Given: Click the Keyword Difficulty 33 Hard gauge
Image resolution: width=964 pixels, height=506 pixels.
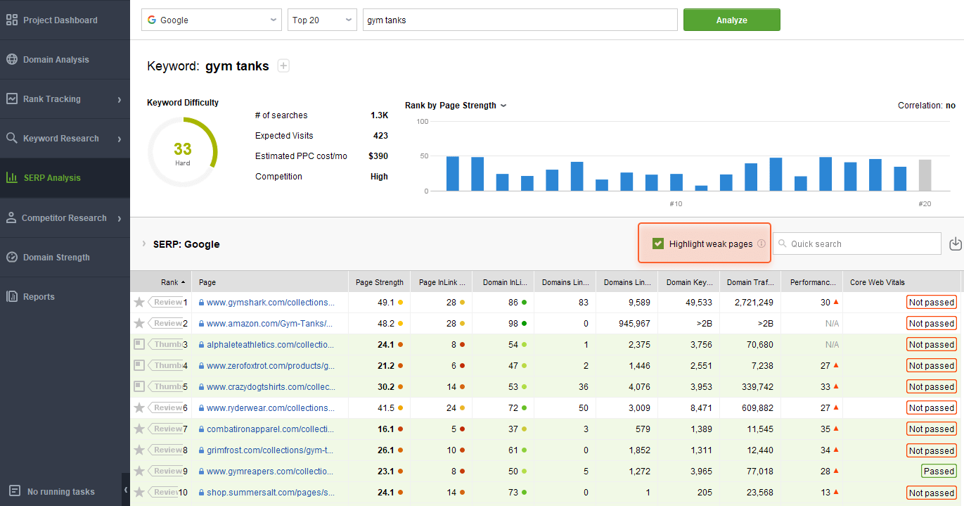Looking at the screenshot, I should tap(183, 152).
